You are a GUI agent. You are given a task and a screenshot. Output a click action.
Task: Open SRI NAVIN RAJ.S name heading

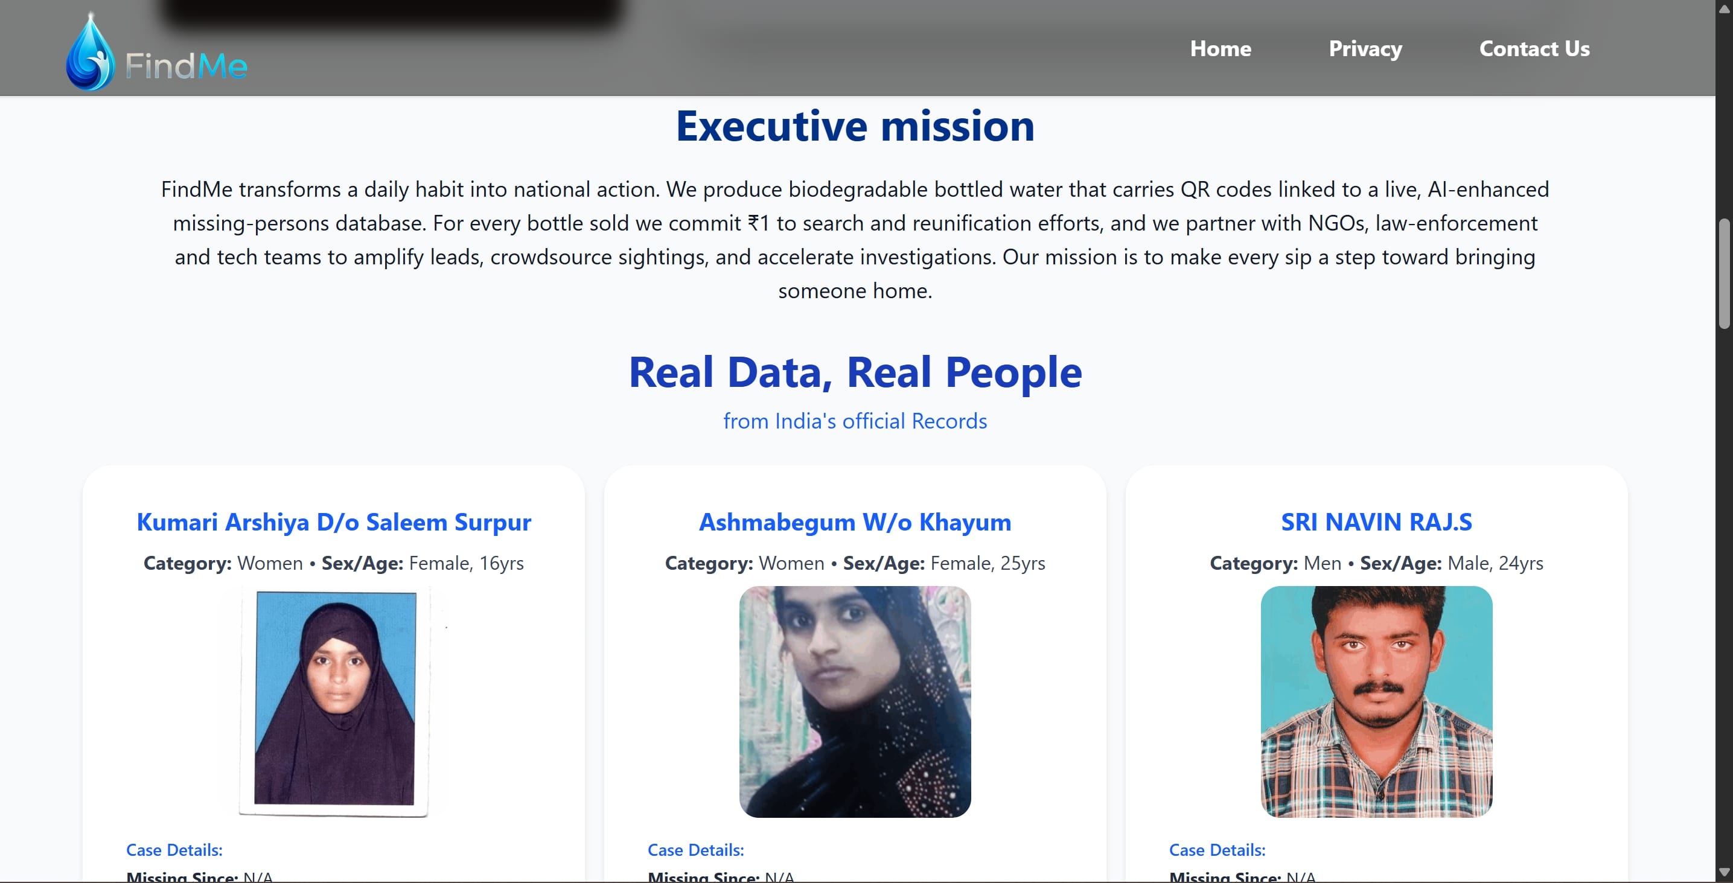(x=1376, y=522)
